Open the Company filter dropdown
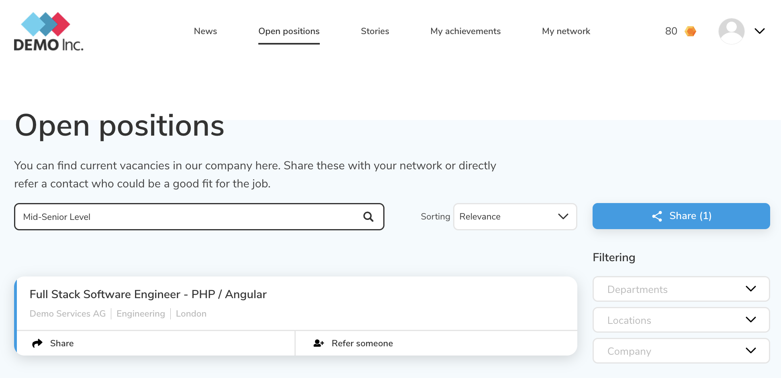 [x=681, y=351]
